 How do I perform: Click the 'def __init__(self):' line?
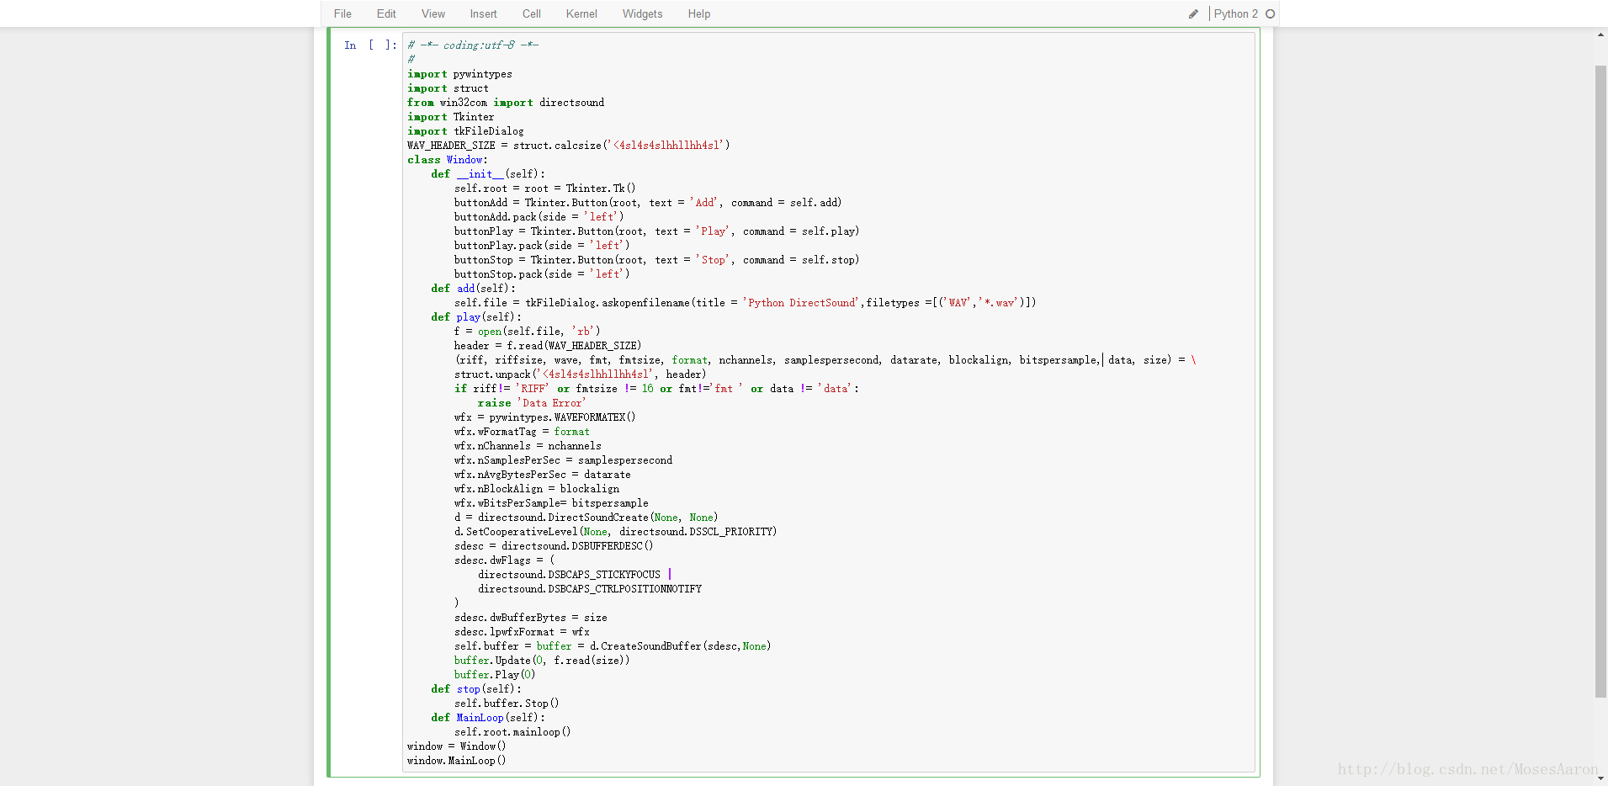(x=488, y=174)
